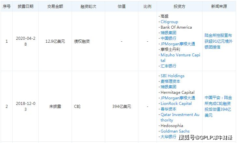Open JPMorgan摩根大通 link in row 1
This screenshot has width=237, height=143.
click(178, 44)
